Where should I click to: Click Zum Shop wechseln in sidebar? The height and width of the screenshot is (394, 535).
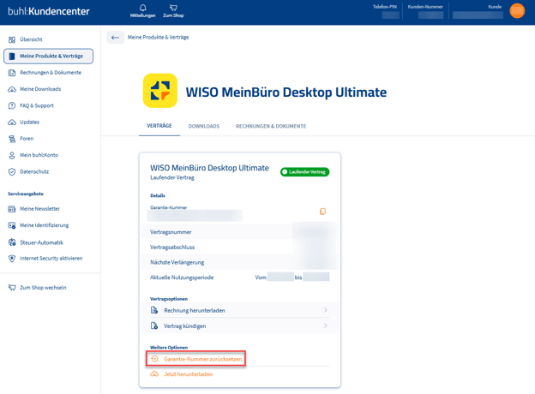click(x=43, y=288)
